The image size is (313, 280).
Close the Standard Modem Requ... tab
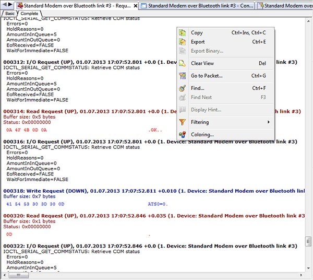135,6
